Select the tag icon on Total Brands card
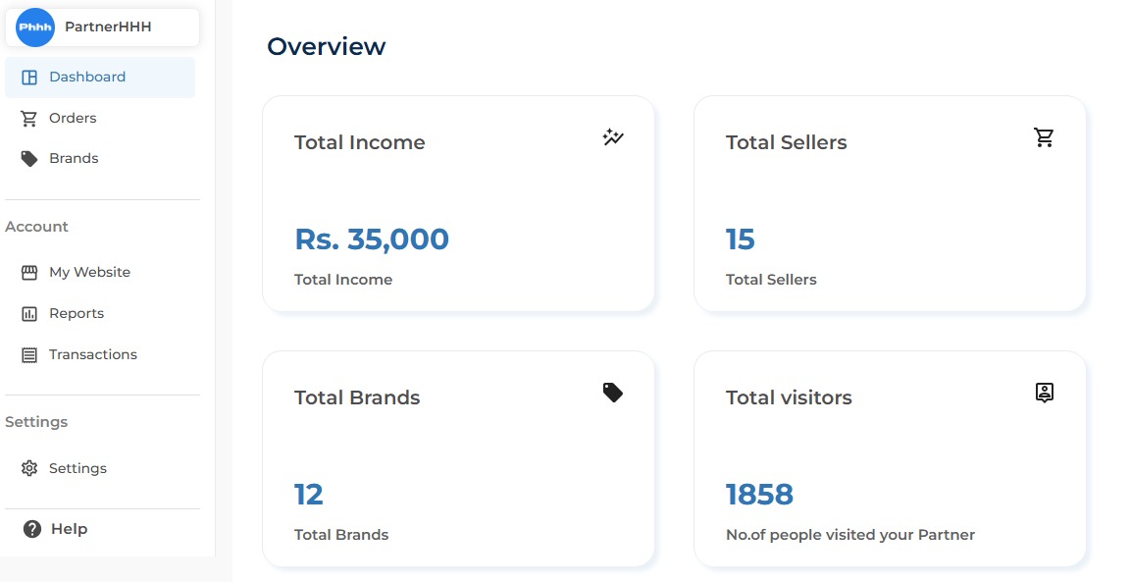Image resolution: width=1130 pixels, height=582 pixels. (612, 393)
